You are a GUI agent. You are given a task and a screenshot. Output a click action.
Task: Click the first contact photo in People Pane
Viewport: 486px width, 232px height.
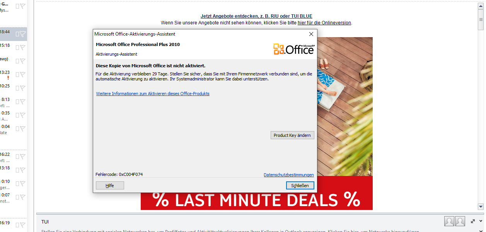449,221
